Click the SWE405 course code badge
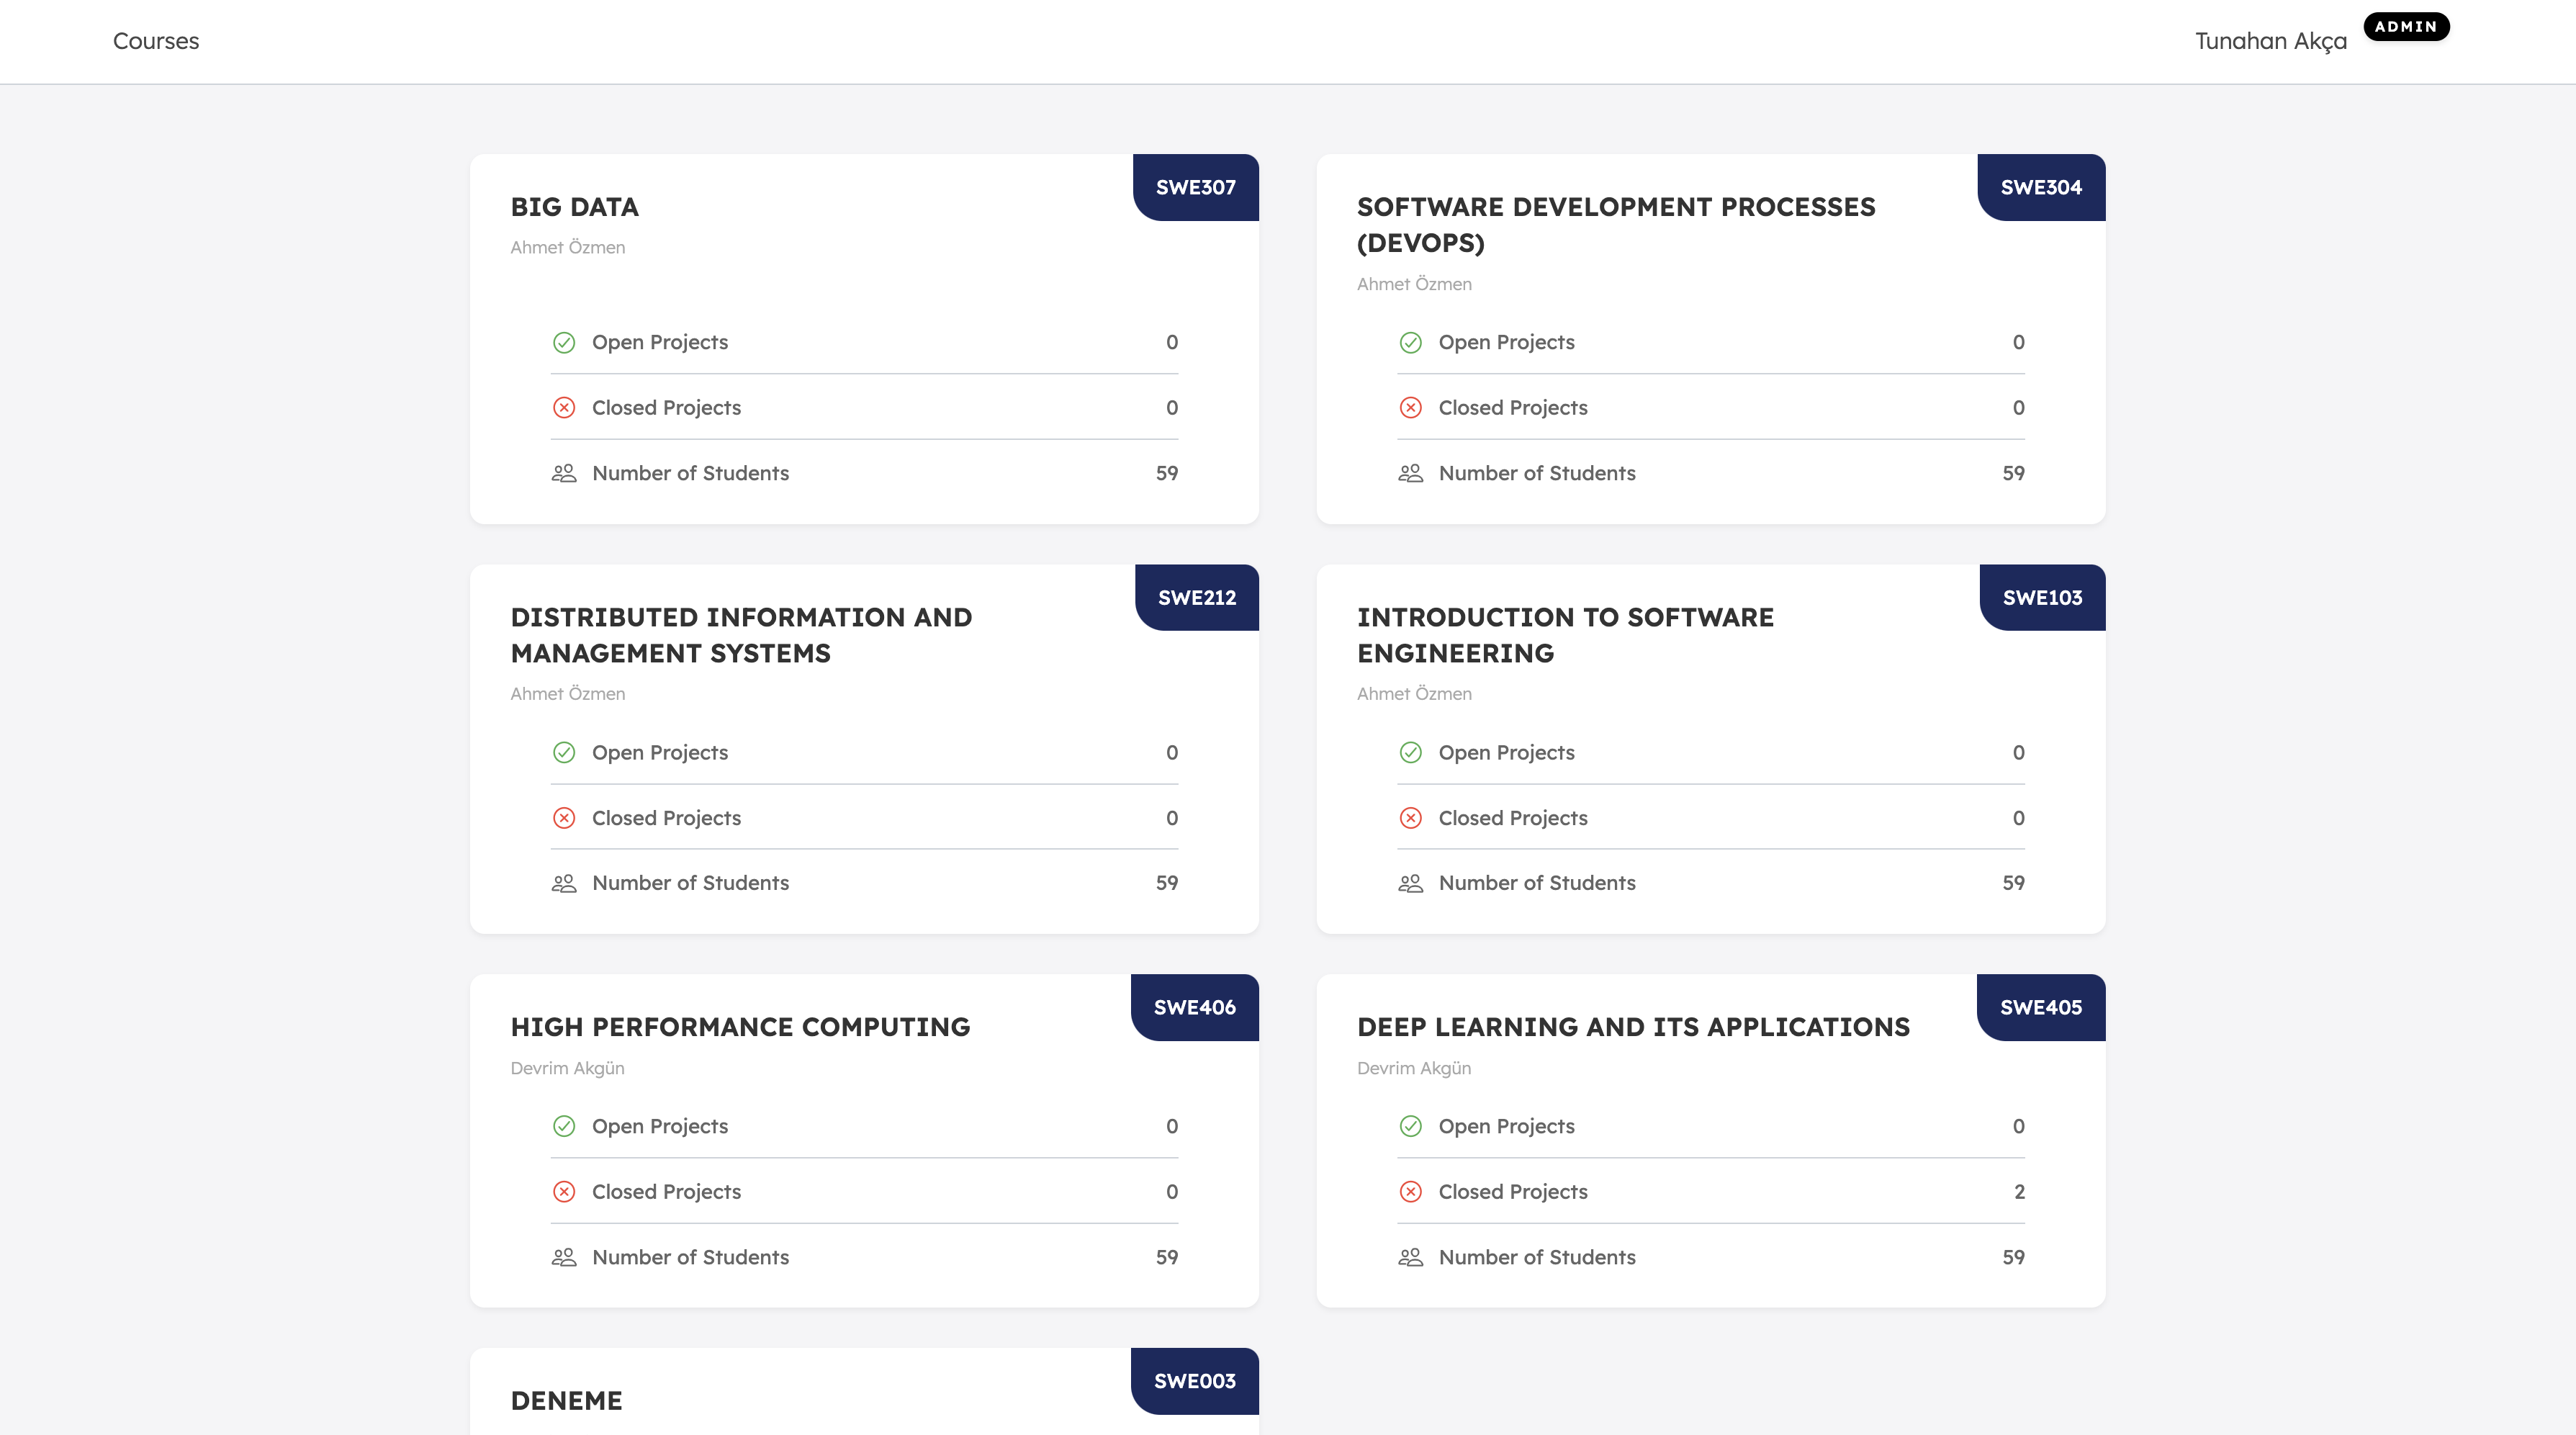 pos(2041,1007)
